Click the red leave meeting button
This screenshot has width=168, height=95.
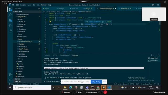(x=105, y=92)
